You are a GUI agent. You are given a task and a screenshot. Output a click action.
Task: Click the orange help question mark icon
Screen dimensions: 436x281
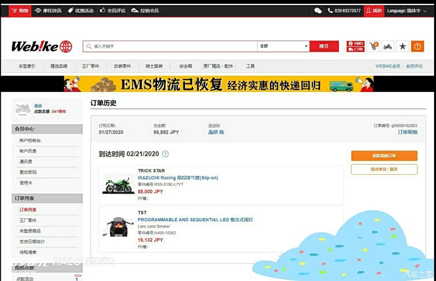click(417, 47)
